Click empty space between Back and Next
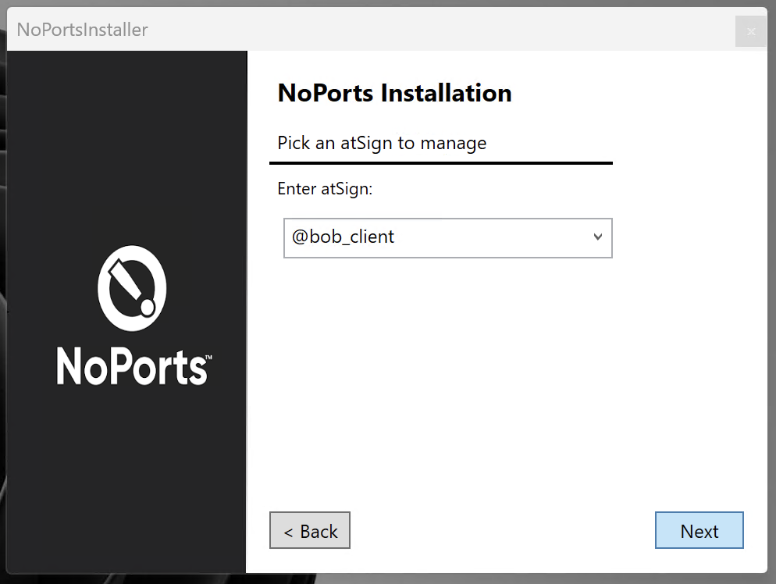This screenshot has width=776, height=584. (500, 531)
